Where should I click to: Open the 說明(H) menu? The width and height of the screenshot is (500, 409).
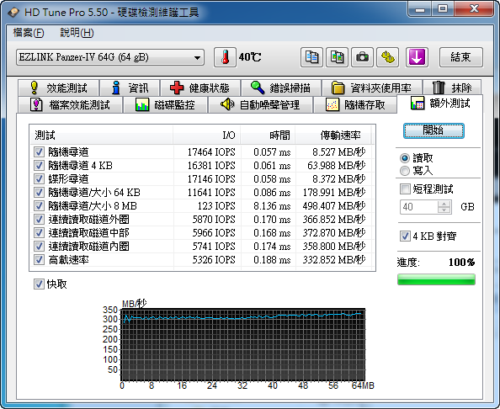tap(77, 33)
